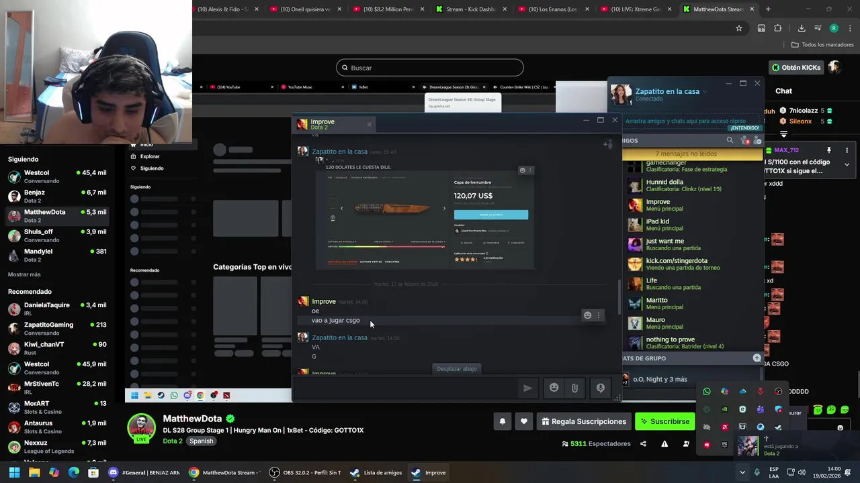This screenshot has height=483, width=860.
Task: Switch to Alexis & Fido browser tab
Action: (224, 9)
